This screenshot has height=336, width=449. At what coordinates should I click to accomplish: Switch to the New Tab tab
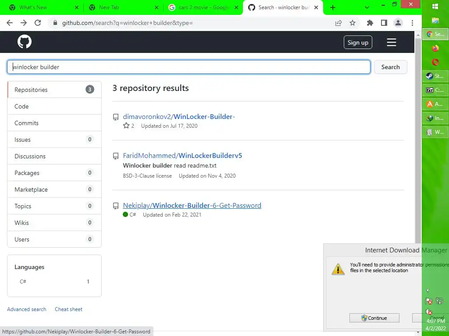tap(124, 7)
